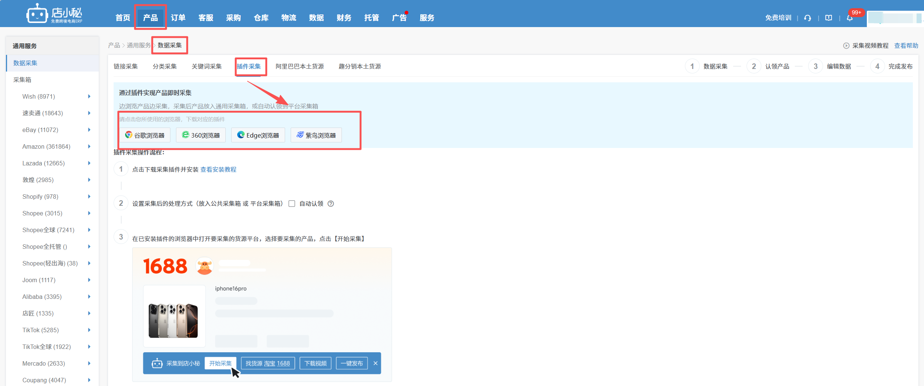
Task: Open the 客服 top menu
Action: click(x=206, y=18)
